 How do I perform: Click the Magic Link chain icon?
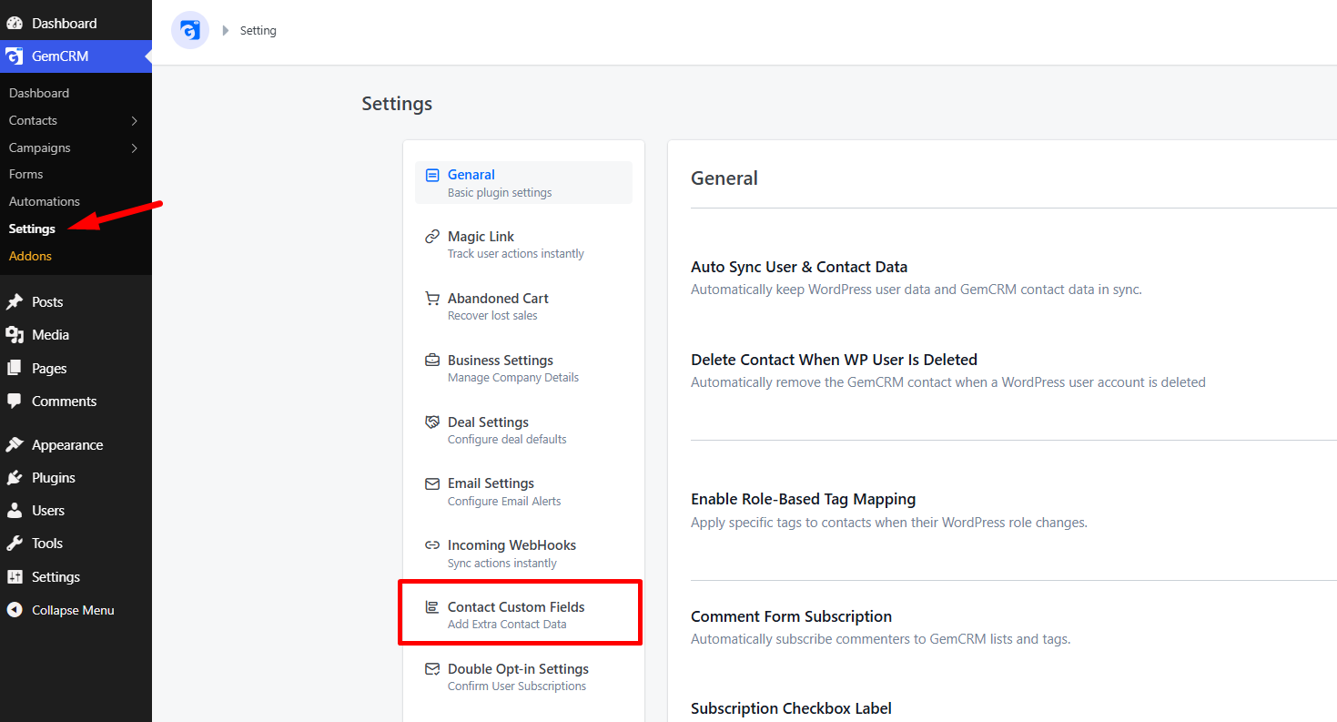click(x=432, y=237)
